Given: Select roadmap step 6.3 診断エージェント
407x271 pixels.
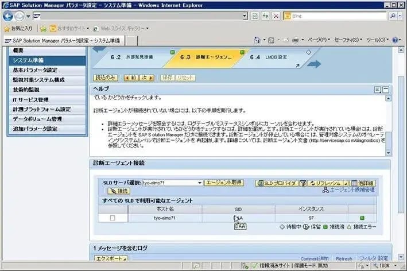Looking at the screenshot, I should pos(206,57).
